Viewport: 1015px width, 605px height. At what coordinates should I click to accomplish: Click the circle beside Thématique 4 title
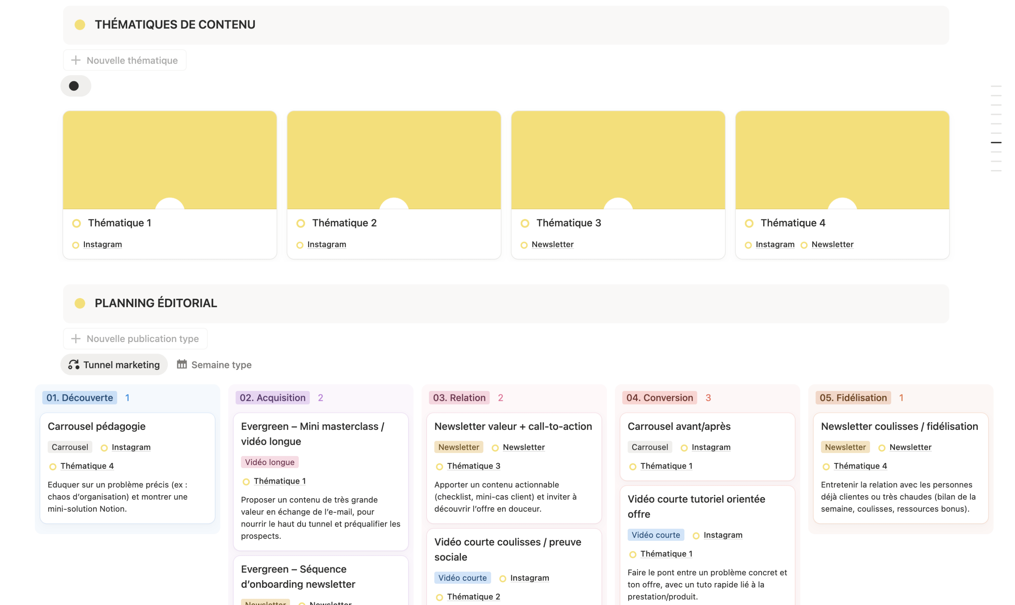749,223
